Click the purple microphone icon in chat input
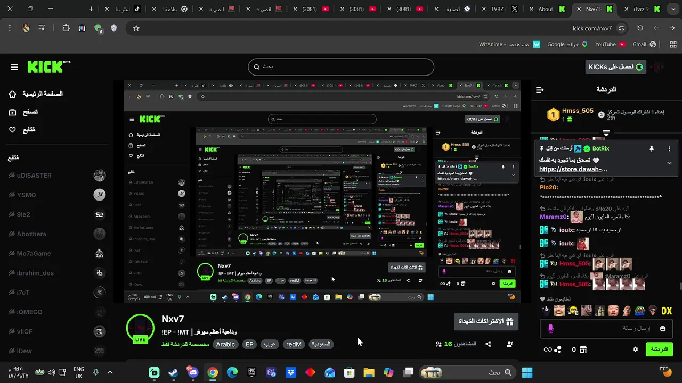Viewport: 682px width, 383px height. (x=550, y=329)
